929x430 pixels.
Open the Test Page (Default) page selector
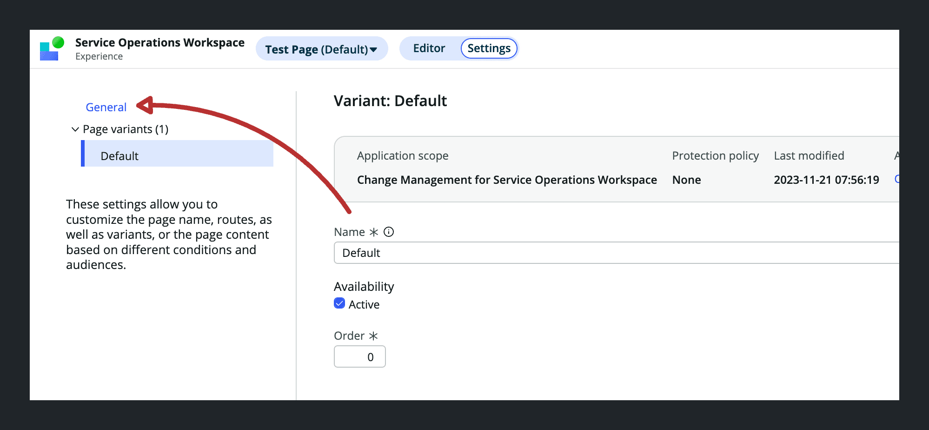pyautogui.click(x=321, y=49)
